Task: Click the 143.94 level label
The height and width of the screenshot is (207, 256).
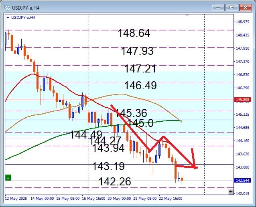Action: pos(108,148)
